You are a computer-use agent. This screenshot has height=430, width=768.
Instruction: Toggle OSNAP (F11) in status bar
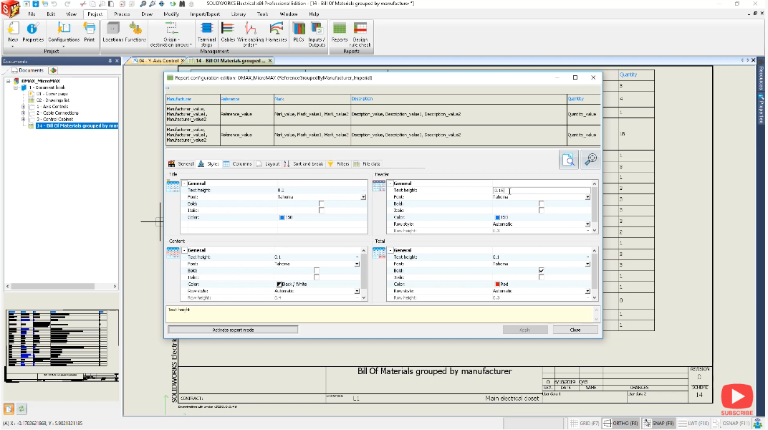tap(731, 423)
